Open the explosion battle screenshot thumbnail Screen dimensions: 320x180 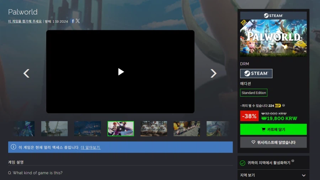pos(187,129)
